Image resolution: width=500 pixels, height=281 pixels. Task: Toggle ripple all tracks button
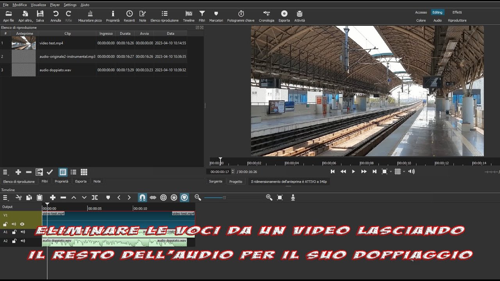tap(174, 198)
